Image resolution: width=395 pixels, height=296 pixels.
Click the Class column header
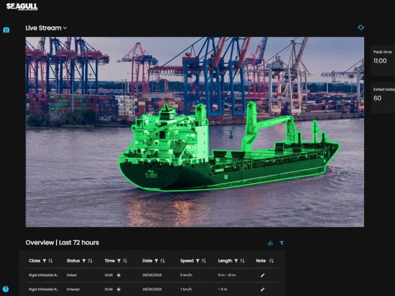[x=34, y=260]
